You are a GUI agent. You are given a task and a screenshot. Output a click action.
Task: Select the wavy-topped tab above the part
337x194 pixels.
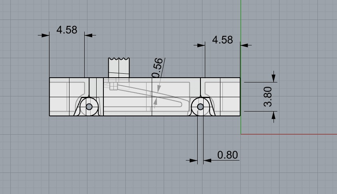click(x=119, y=68)
